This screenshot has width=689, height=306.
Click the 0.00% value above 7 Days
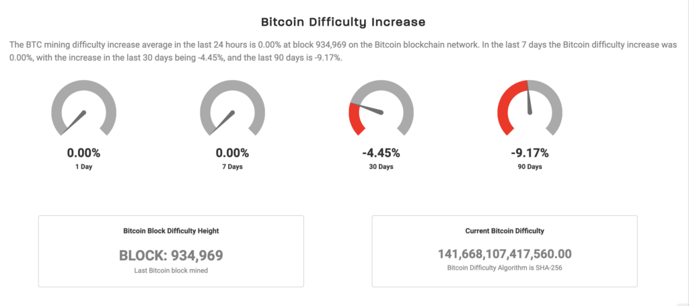coord(232,153)
